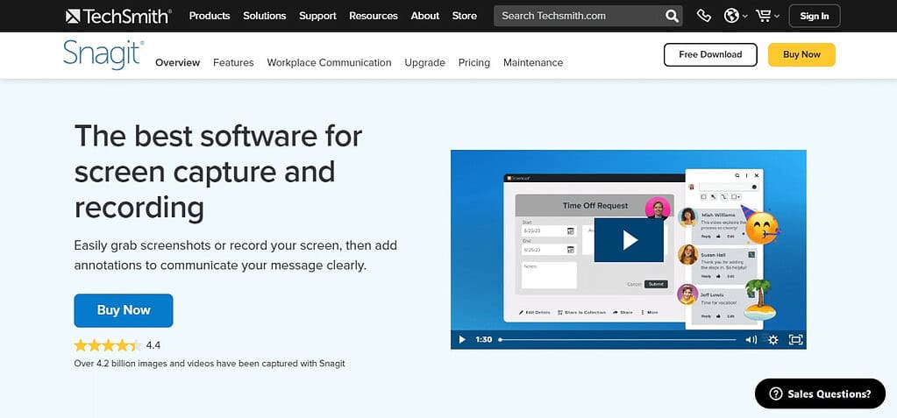Select the Maintenance tab
Screen dimensions: 897x418
click(x=533, y=63)
